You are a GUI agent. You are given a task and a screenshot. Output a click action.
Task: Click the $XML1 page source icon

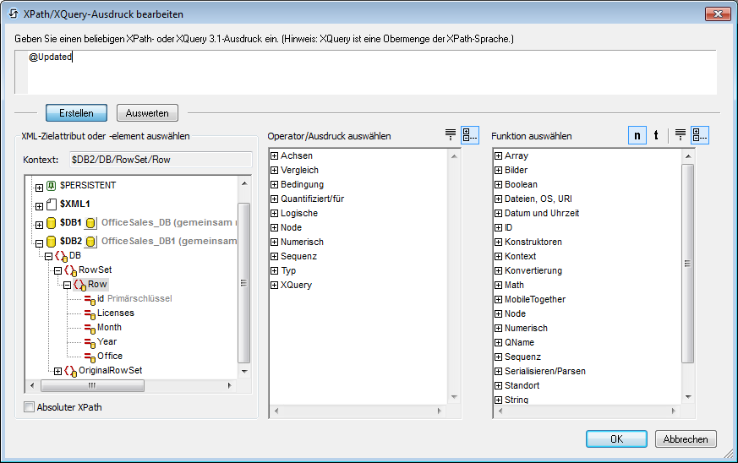[x=51, y=205]
